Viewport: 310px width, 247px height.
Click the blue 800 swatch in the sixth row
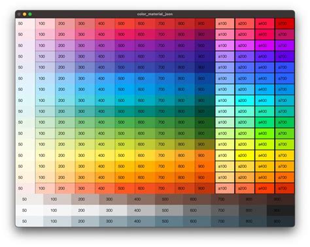[185, 78]
